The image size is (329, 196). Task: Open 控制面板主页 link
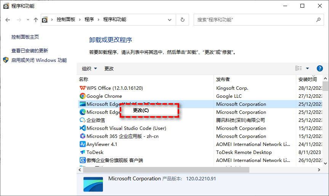tap(25, 37)
